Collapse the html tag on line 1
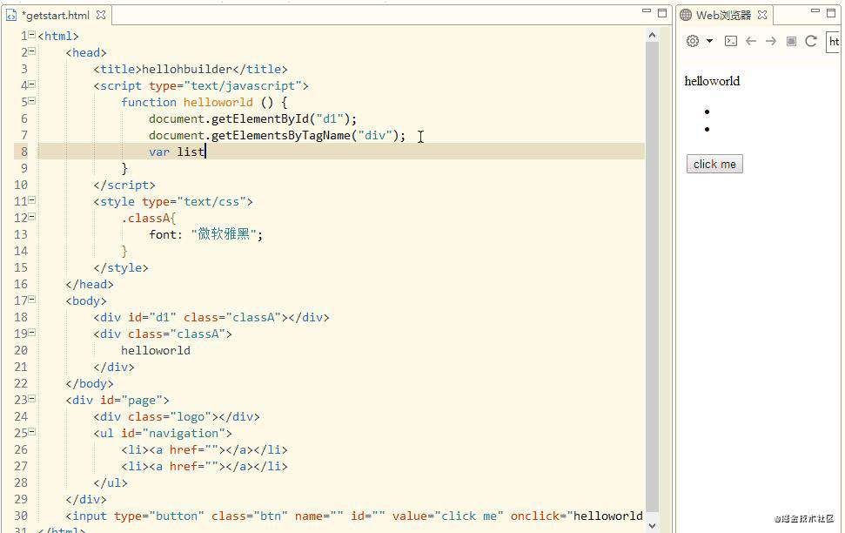Viewport: 845px width, 533px height. (32, 35)
